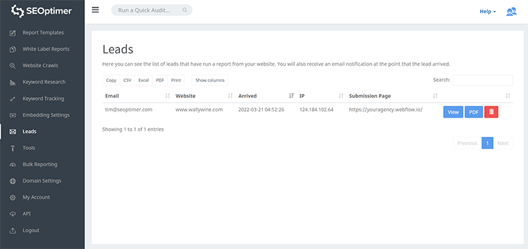The height and width of the screenshot is (249, 528).
Task: Click the Embedding Settings icon
Action: 12,115
